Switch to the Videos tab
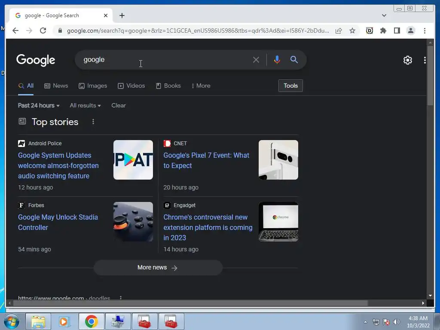This screenshot has width=440, height=330. pos(131,86)
